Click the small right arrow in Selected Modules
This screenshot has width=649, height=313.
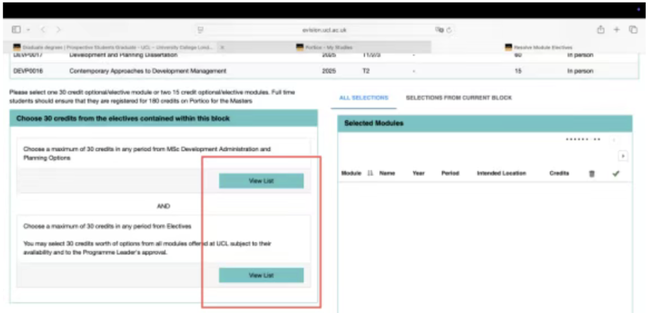(622, 156)
